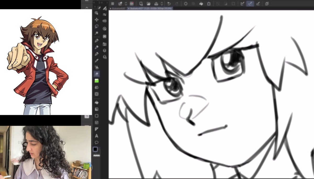Toggle the highlighted Snap to special ruler icon
The width and height of the screenshot is (314, 179).
coord(250,4)
